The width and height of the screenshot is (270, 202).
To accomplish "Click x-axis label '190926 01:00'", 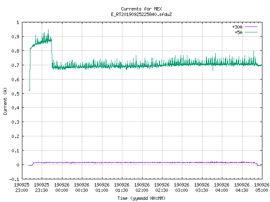I will [x=102, y=188].
